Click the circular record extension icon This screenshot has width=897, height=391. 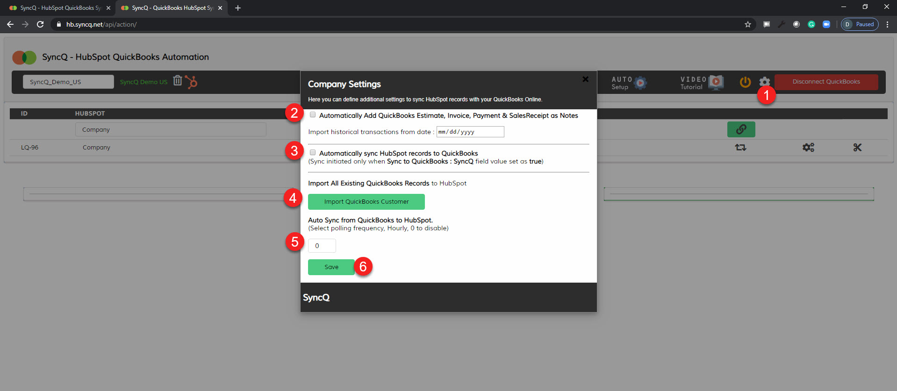(797, 24)
